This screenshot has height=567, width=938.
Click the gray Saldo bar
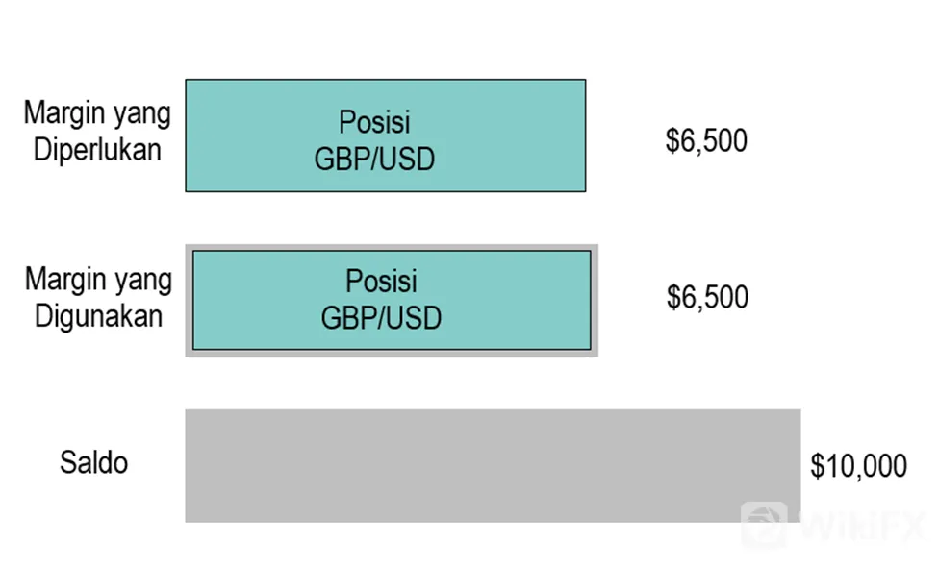click(493, 465)
